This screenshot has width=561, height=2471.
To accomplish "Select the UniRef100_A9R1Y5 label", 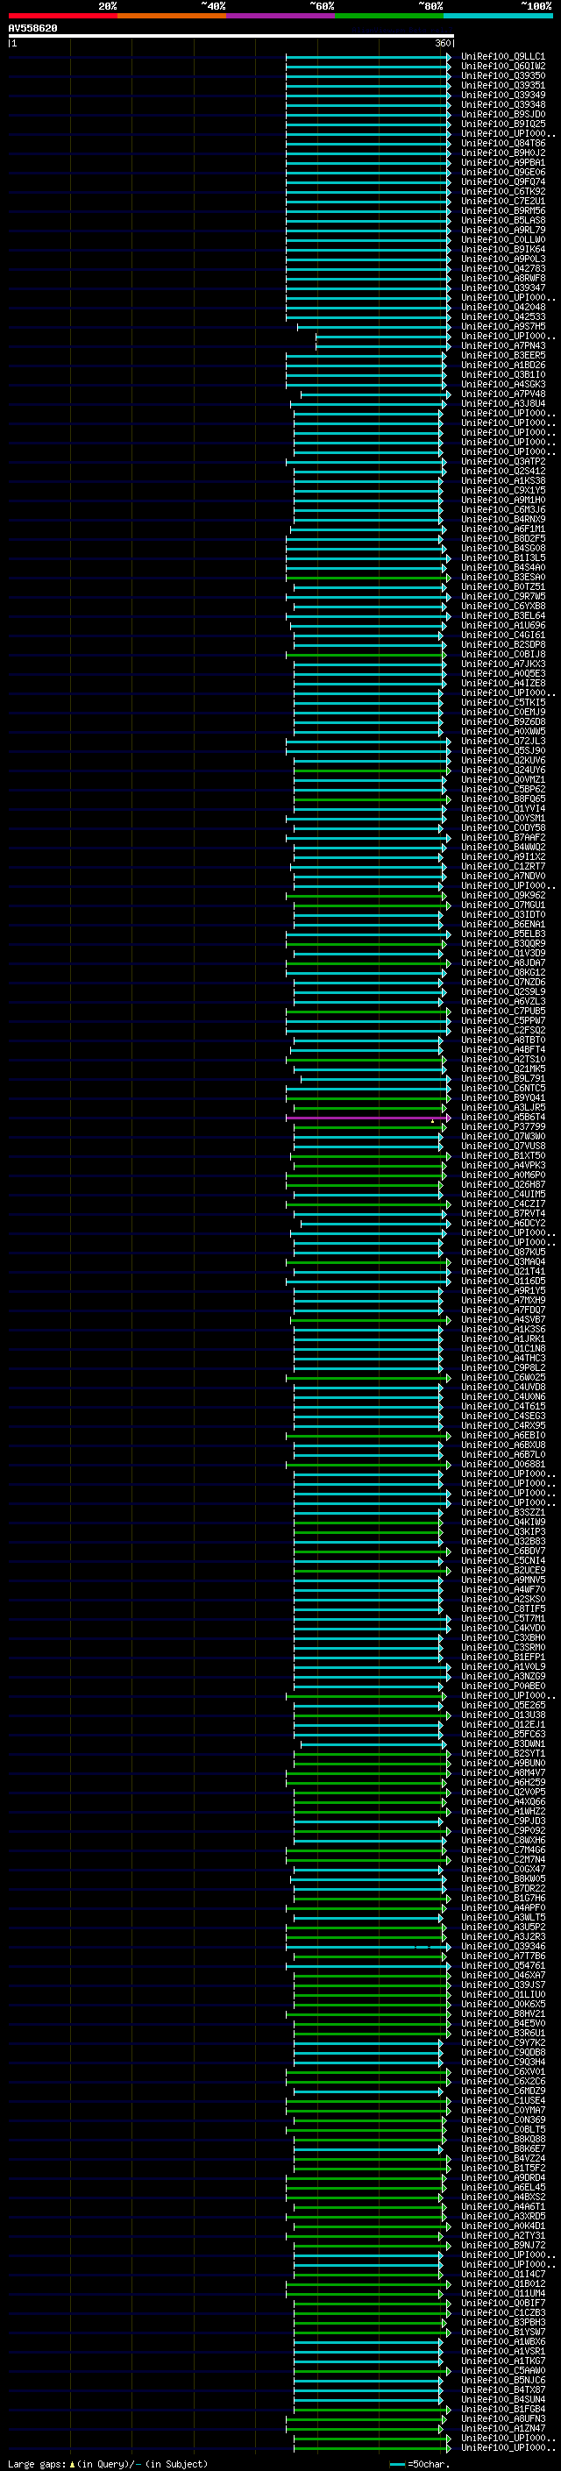I will coord(502,1291).
